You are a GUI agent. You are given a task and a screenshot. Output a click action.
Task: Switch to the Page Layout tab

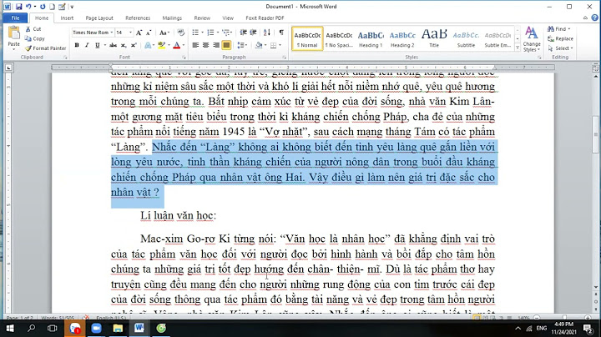99,18
